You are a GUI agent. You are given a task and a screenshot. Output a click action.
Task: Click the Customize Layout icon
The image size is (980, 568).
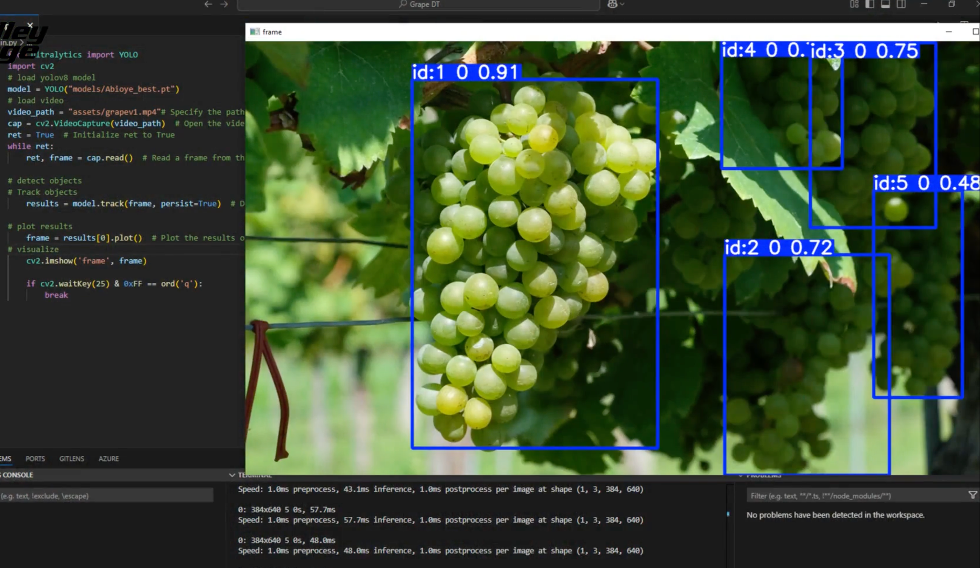point(854,4)
